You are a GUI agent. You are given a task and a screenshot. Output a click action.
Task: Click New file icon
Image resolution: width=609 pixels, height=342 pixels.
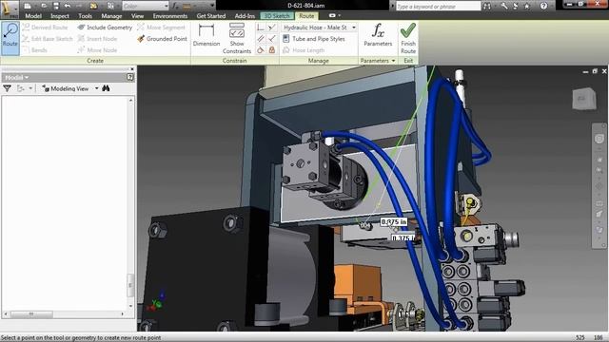point(28,6)
